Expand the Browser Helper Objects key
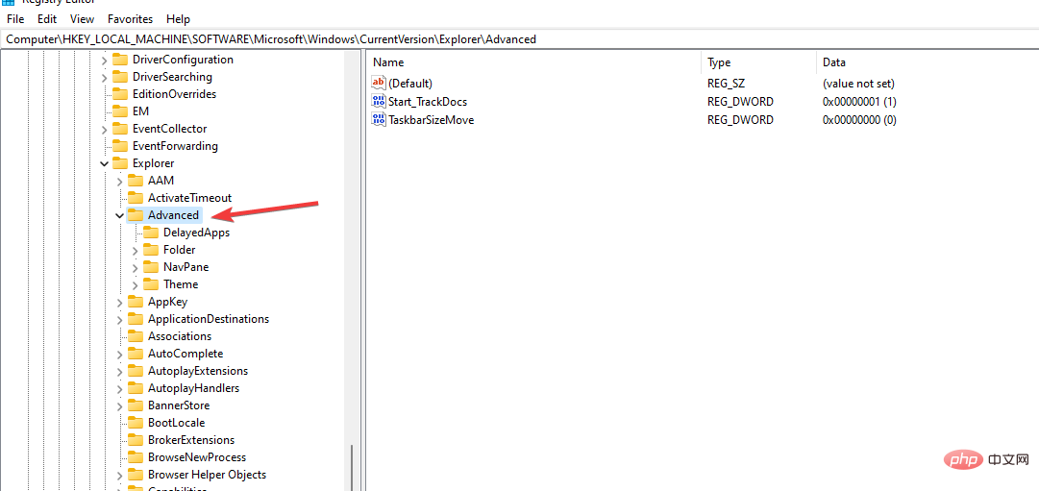Image resolution: width=1039 pixels, height=491 pixels. (119, 475)
